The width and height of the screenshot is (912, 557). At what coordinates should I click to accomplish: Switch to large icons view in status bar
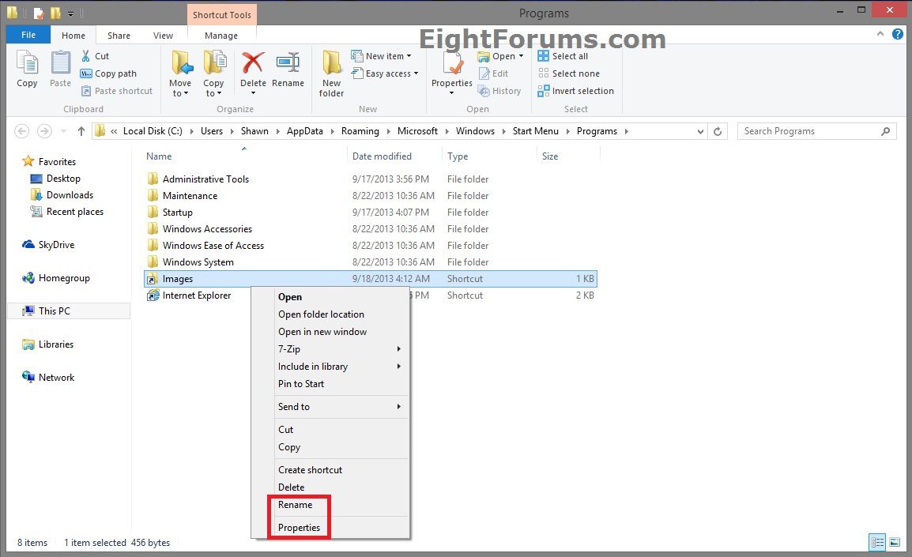pyautogui.click(x=895, y=543)
